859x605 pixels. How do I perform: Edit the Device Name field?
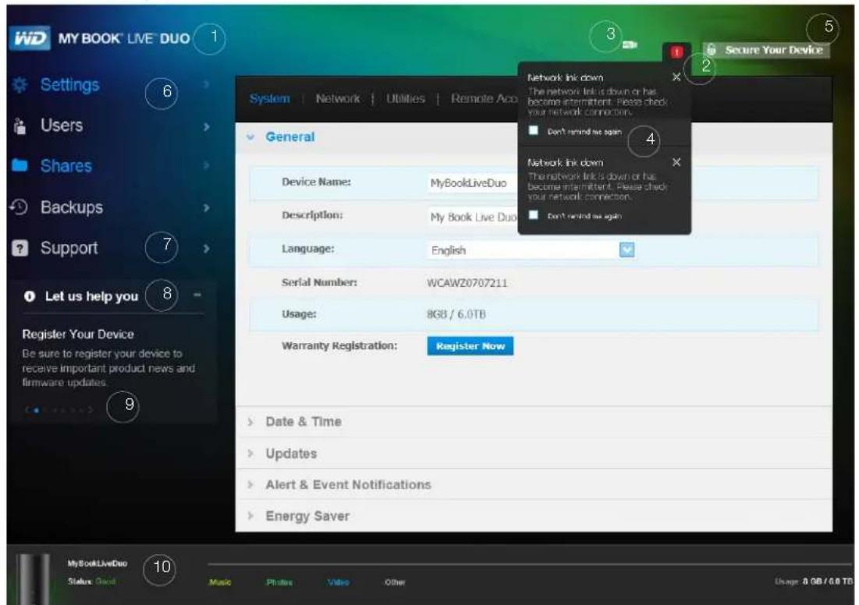pos(472,183)
